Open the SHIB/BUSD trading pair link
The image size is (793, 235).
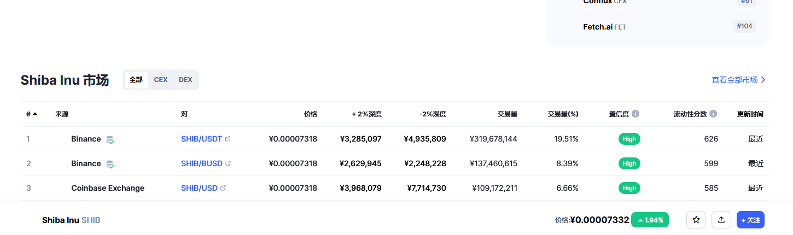201,163
